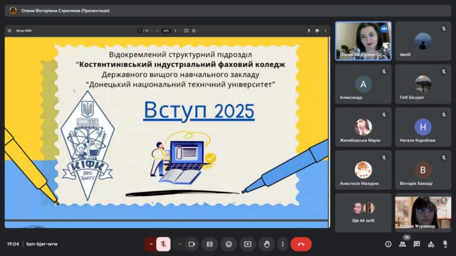
Task: Open the Вступ 2025 hyperlink
Action: (x=199, y=110)
